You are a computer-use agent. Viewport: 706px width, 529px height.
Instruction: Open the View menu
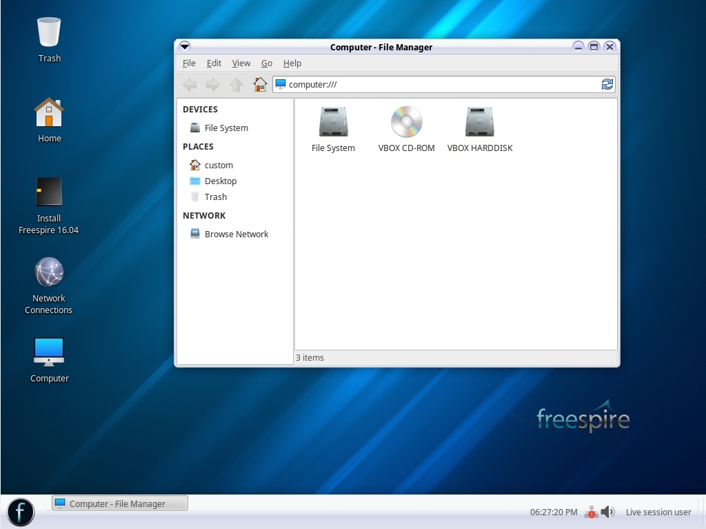pyautogui.click(x=241, y=63)
